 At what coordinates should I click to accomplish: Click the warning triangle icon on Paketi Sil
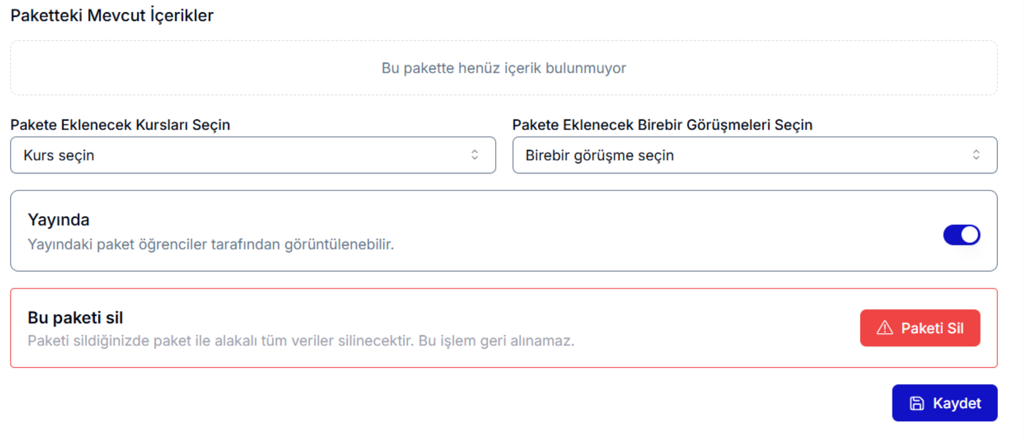point(884,328)
